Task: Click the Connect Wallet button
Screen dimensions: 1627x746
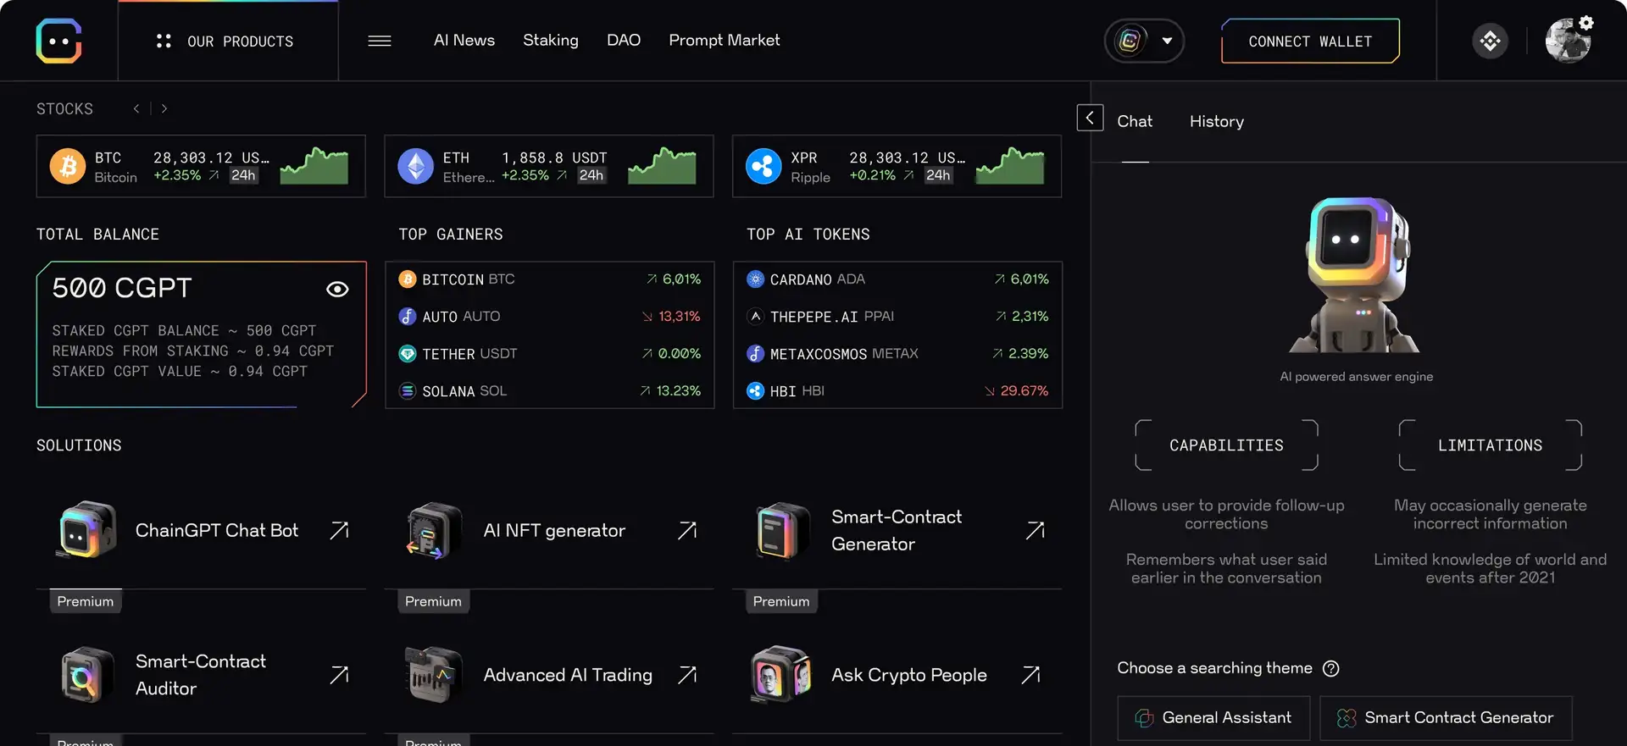Action: (x=1310, y=41)
